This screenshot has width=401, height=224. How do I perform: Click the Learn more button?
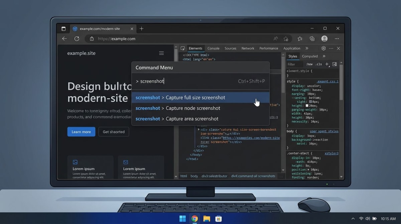81,132
